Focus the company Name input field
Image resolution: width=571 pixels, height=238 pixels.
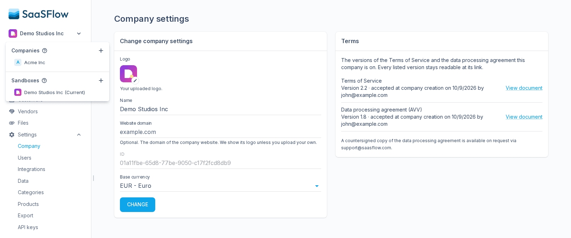pos(221,109)
